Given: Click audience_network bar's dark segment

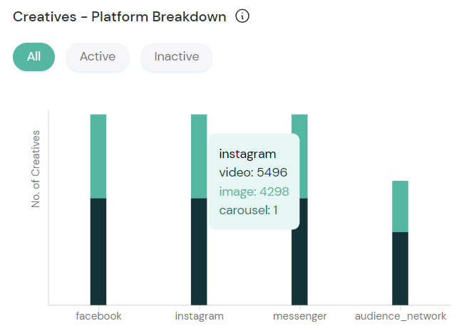Looking at the screenshot, I should 401,268.
